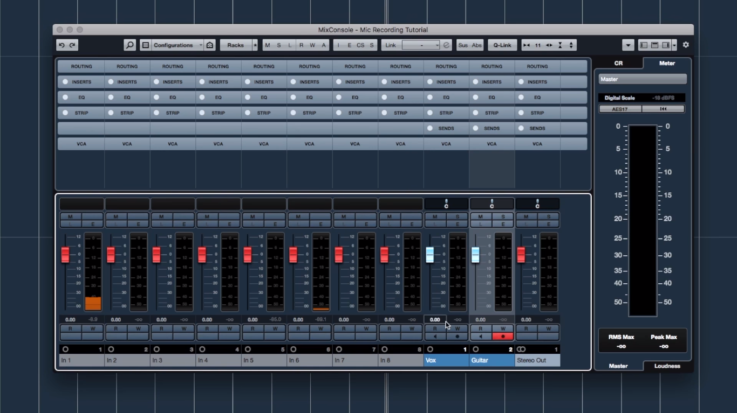Viewport: 737px width, 413px height.
Task: Open the channel search magnifying glass
Action: 129,45
